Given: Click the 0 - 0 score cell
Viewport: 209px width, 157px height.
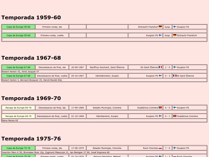Looking at the screenshot, I should click(x=168, y=108).
